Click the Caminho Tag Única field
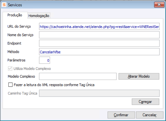Image resolution: width=166 pixels, height=121 pixels. click(x=99, y=93)
